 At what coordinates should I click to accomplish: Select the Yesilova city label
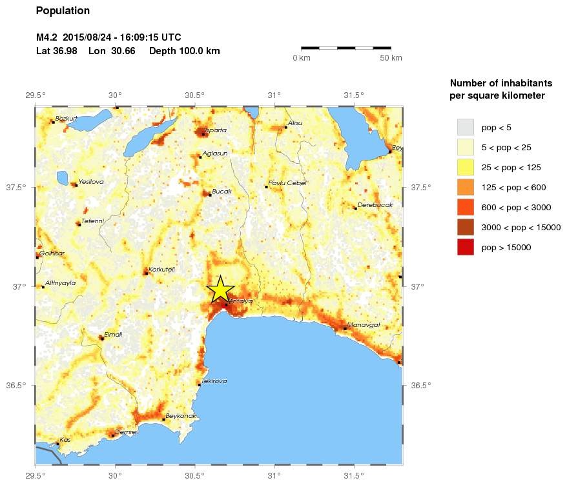click(x=91, y=182)
